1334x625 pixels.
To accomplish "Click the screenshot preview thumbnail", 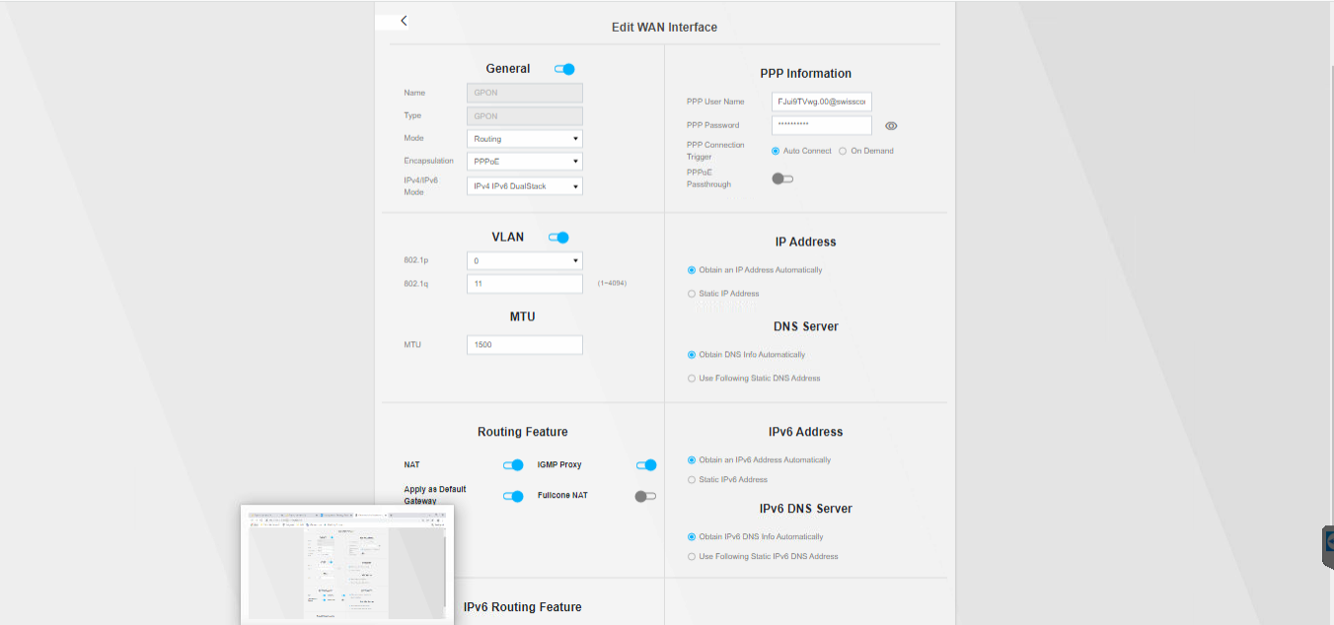I will pyautogui.click(x=346, y=564).
